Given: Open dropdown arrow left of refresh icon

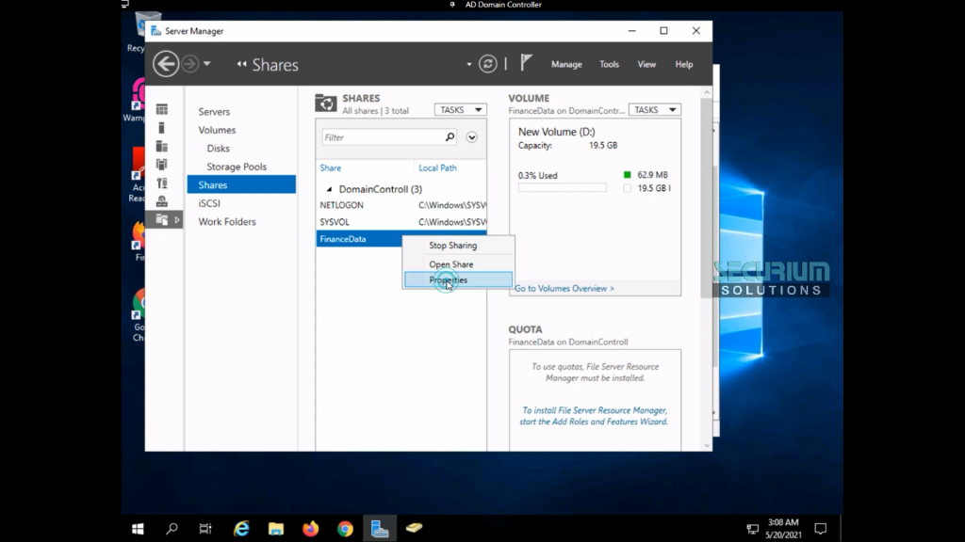Looking at the screenshot, I should pos(469,64).
